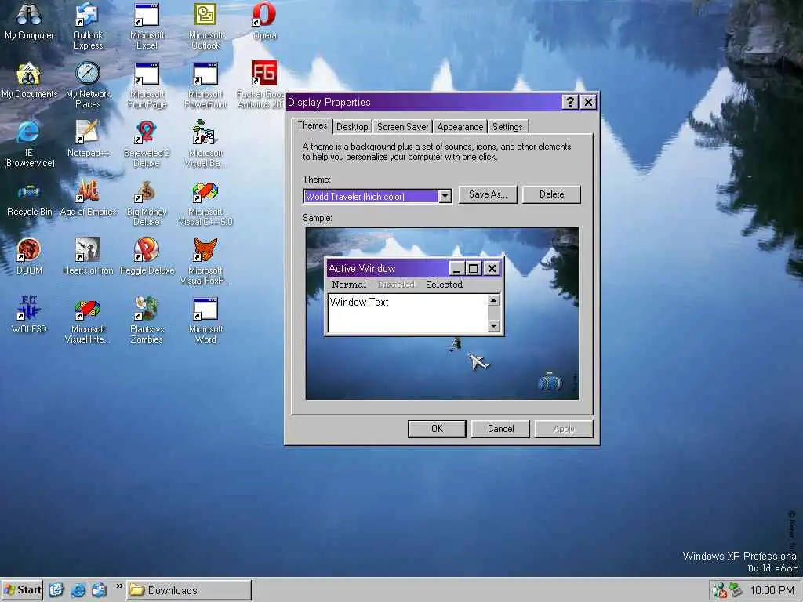The image size is (803, 602).
Task: Confirm with the OK button
Action: click(437, 429)
